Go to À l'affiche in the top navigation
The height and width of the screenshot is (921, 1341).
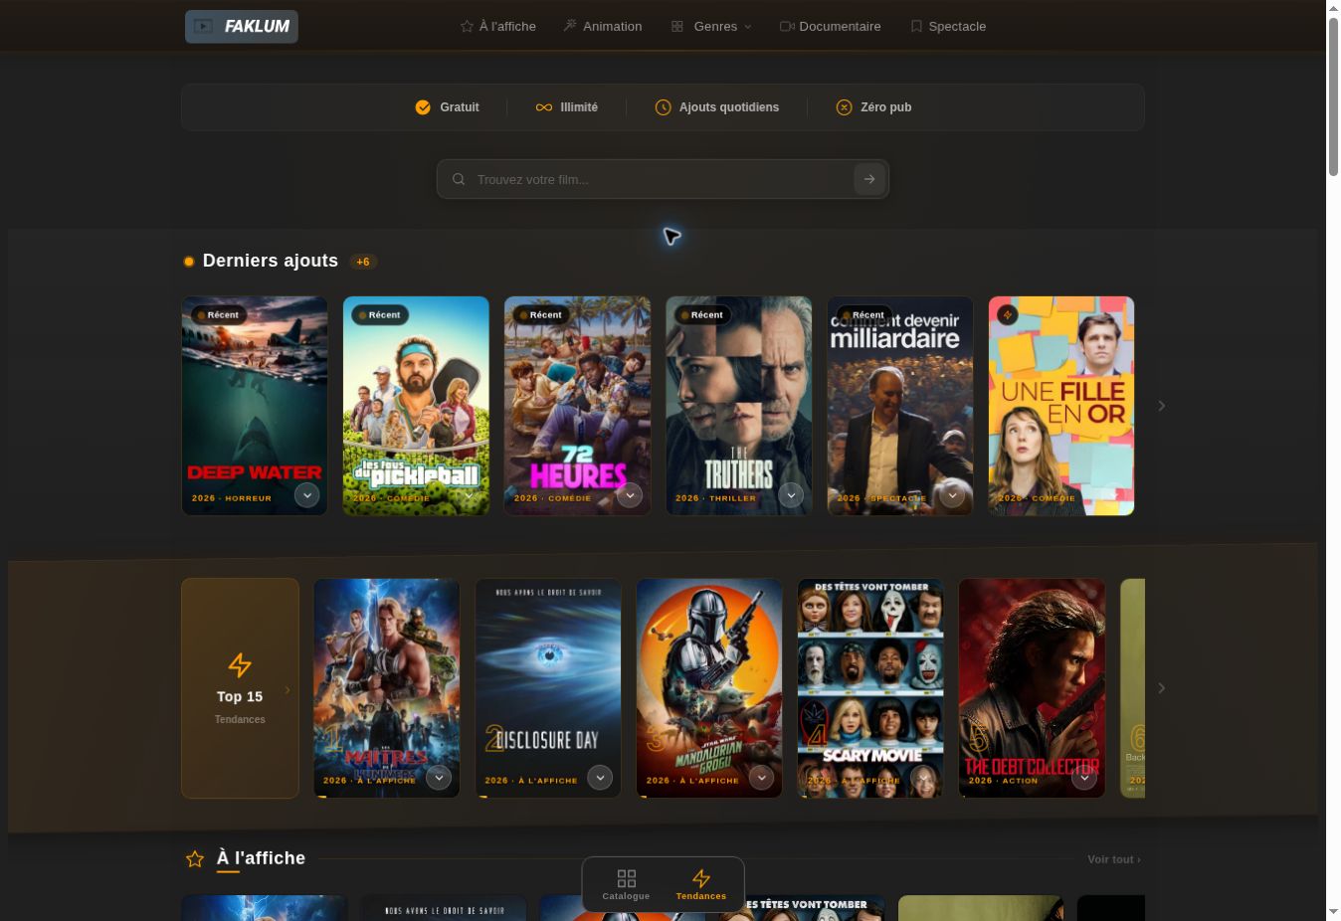pos(497,27)
